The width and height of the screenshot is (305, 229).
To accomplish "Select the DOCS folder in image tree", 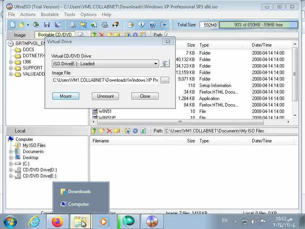I will pos(28,50).
